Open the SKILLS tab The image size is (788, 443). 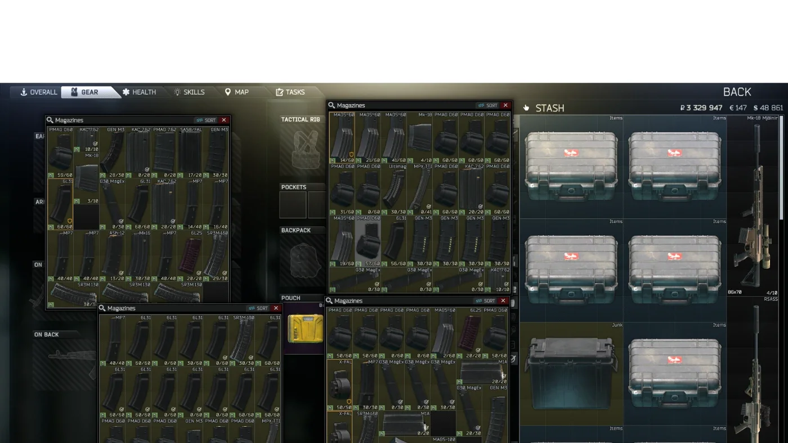click(x=189, y=92)
